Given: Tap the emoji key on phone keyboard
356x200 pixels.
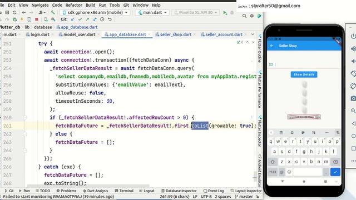Looking at the screenshot, I should (289, 172).
